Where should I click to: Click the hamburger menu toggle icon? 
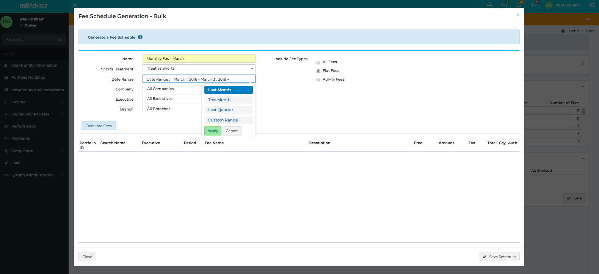75,5
